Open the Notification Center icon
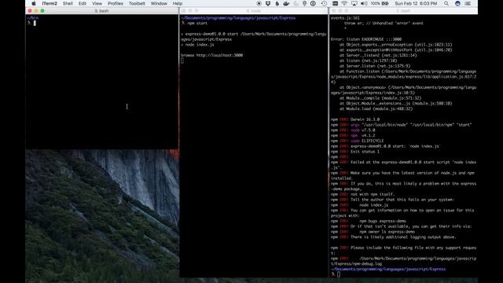Screen dimensions: 503x283 click(468, 3)
